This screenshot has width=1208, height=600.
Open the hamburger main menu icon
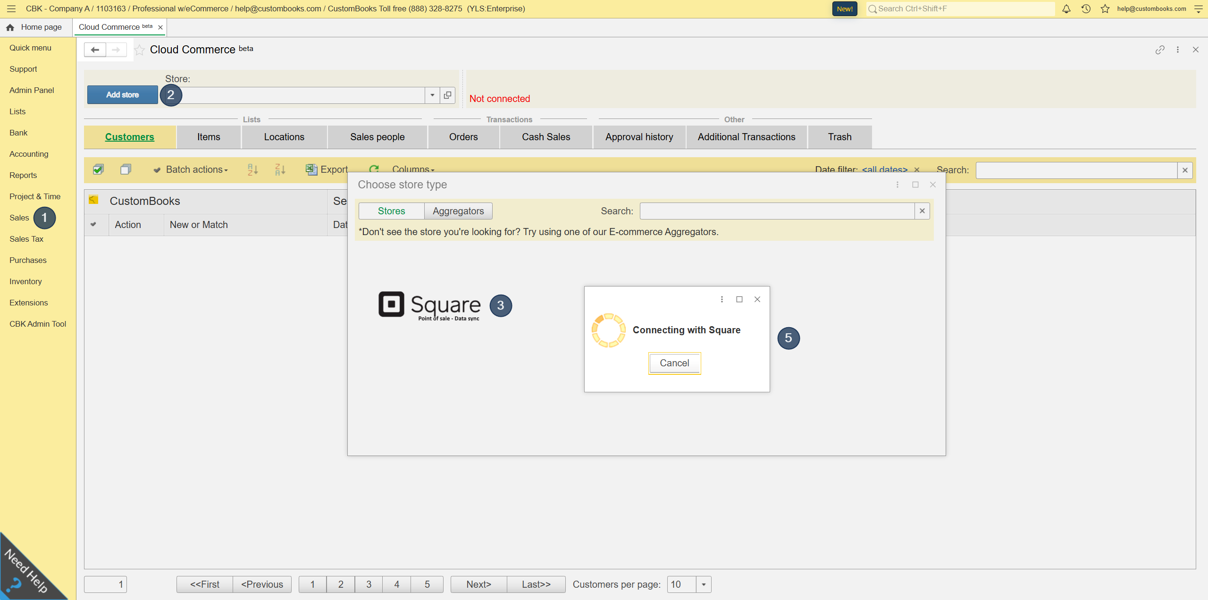point(11,8)
